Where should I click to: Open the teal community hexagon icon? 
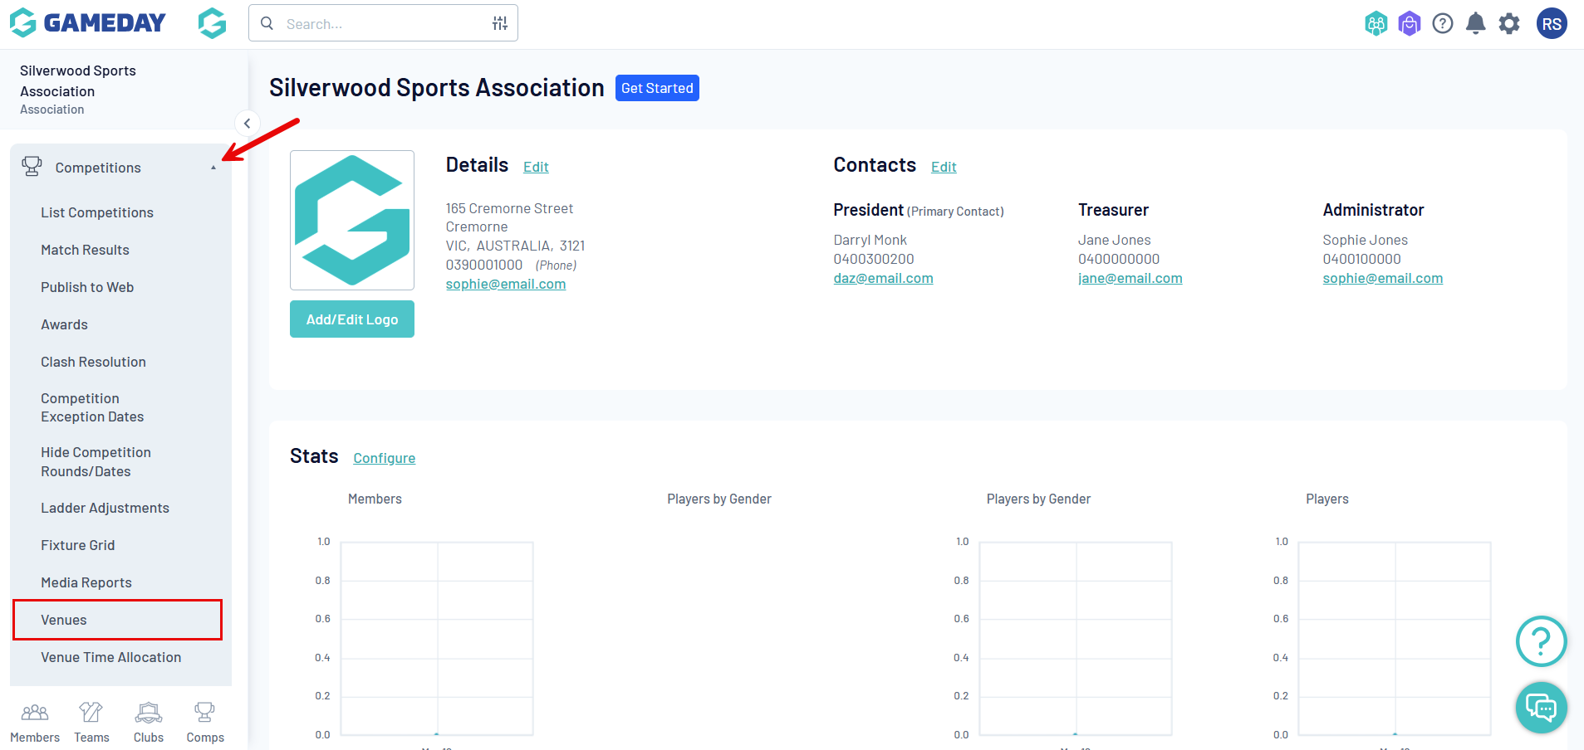point(1376,23)
